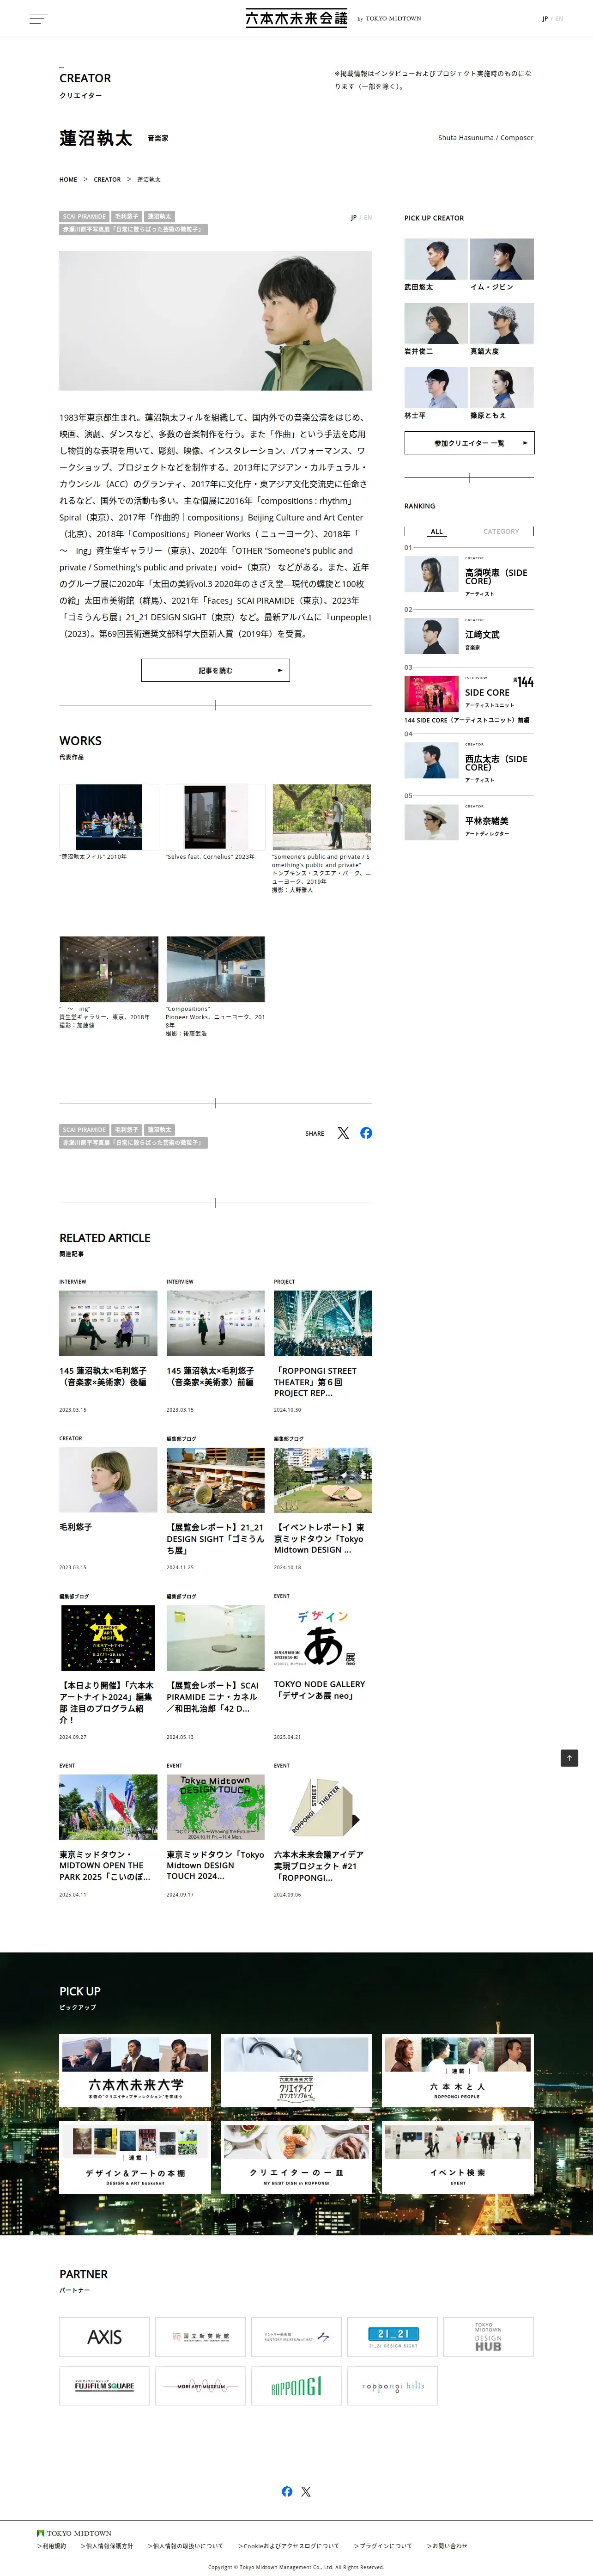Image resolution: width=593 pixels, height=2576 pixels.
Task: Open the hamburger menu in header
Action: tap(38, 18)
